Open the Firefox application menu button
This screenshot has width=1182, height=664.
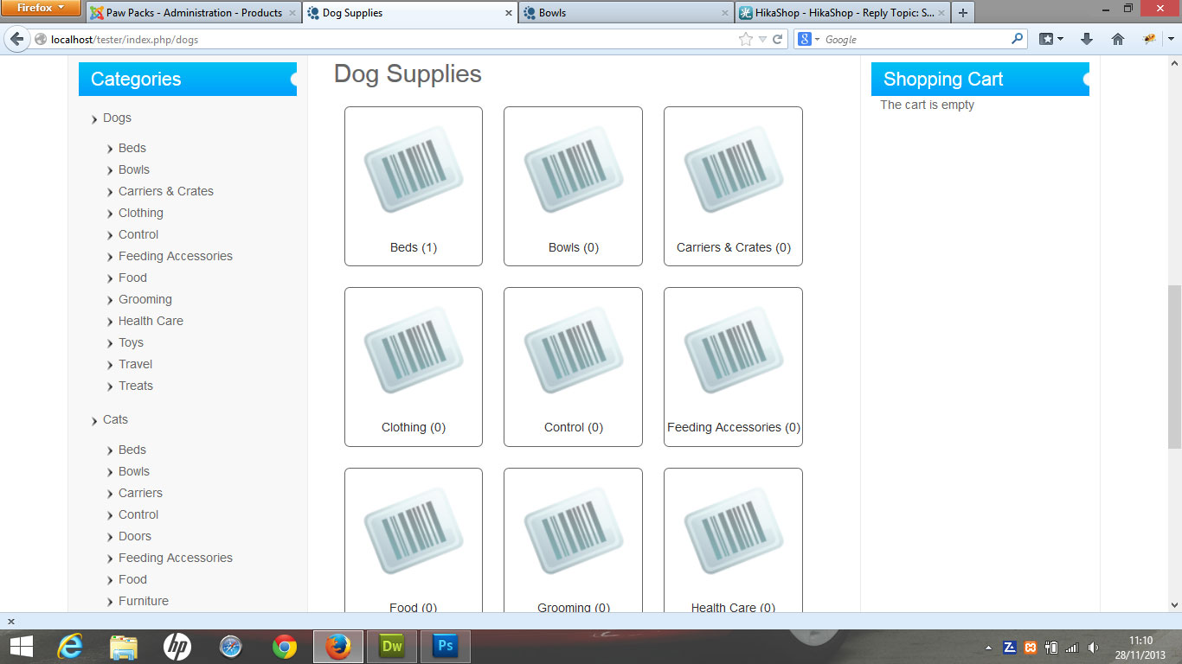click(x=41, y=8)
